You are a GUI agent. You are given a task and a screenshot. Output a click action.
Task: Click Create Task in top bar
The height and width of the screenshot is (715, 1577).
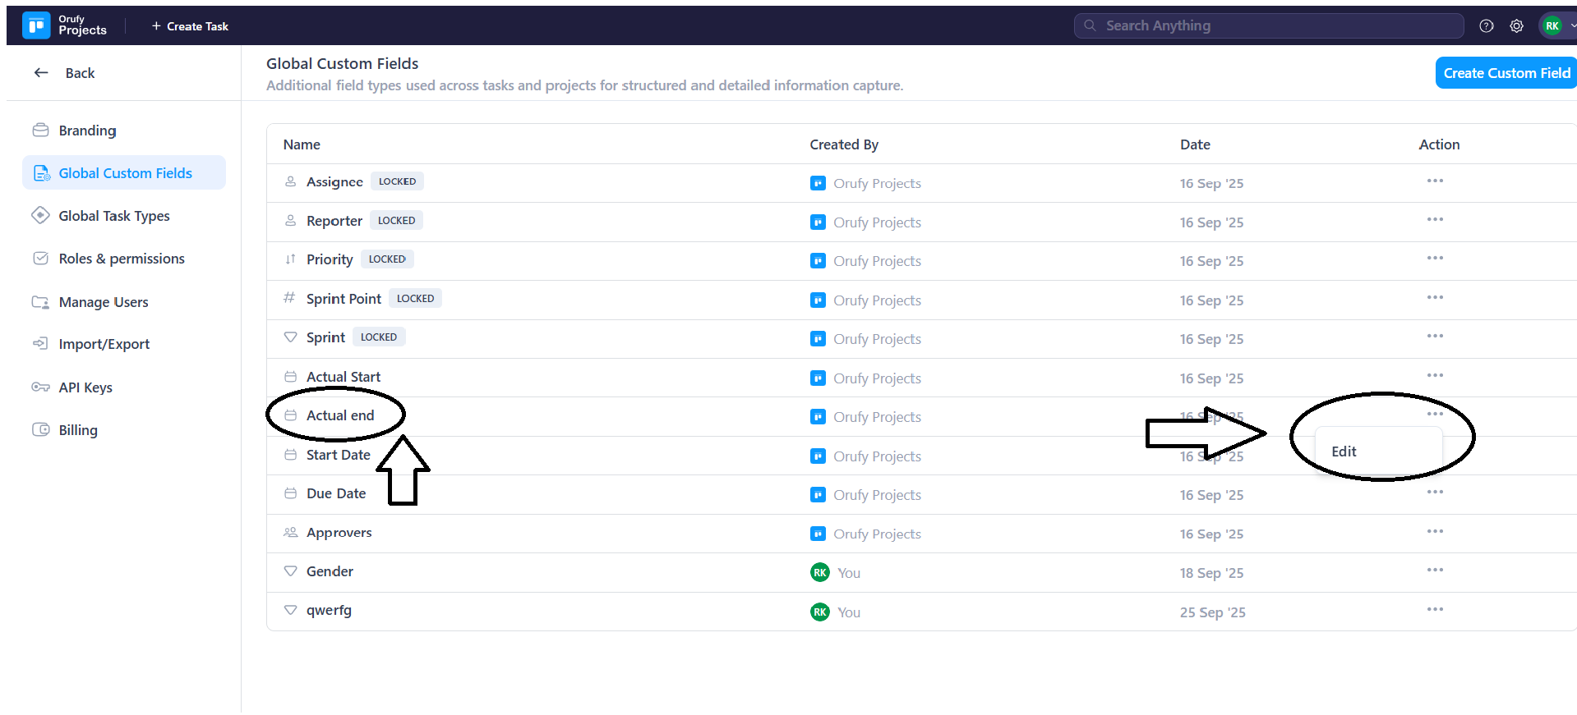tap(190, 26)
